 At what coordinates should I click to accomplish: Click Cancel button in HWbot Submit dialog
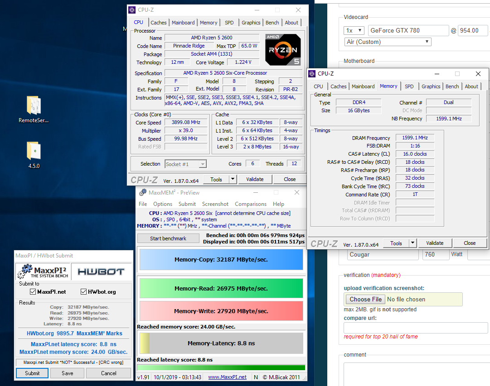[x=108, y=373]
